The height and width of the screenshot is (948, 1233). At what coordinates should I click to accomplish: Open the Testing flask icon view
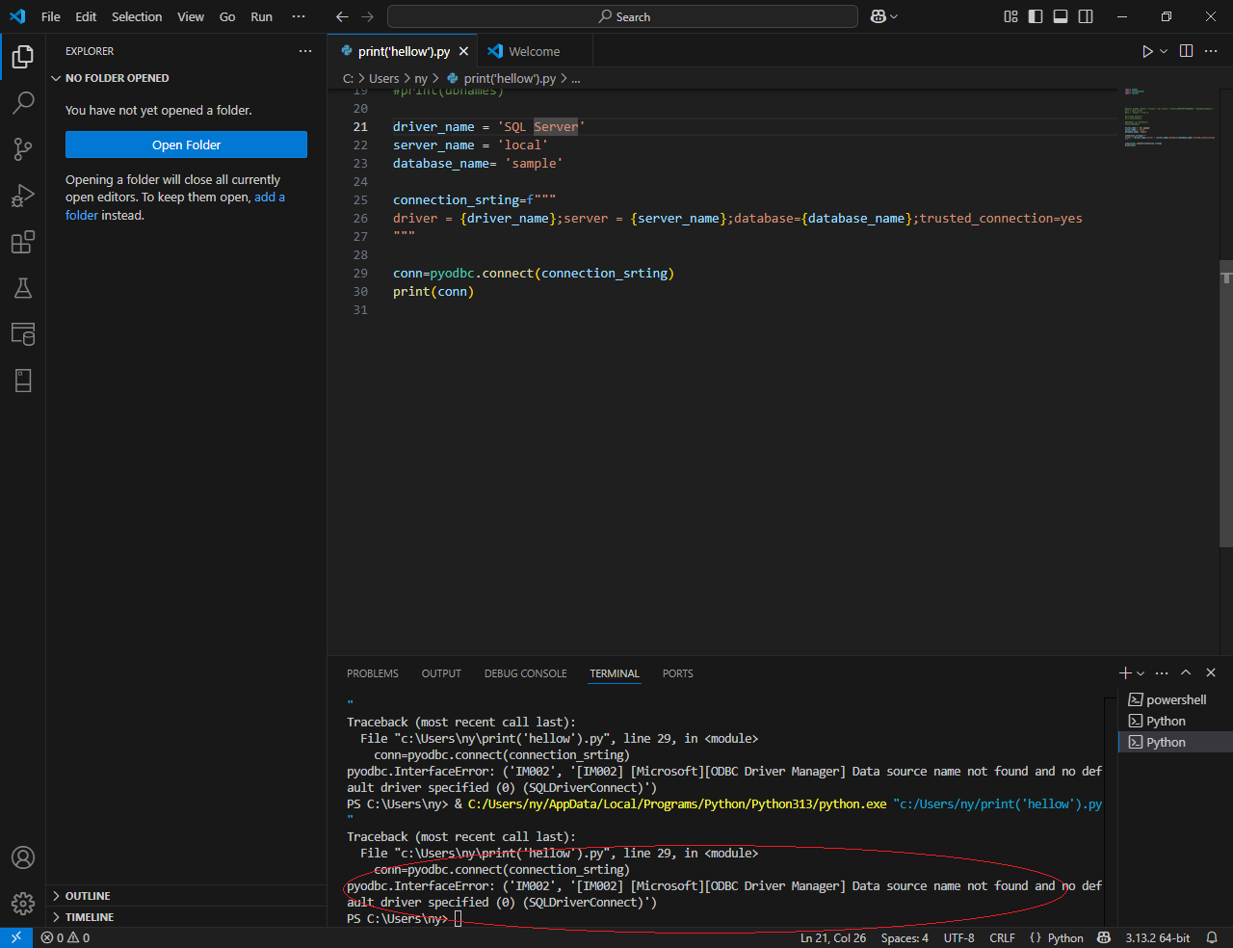[x=23, y=288]
